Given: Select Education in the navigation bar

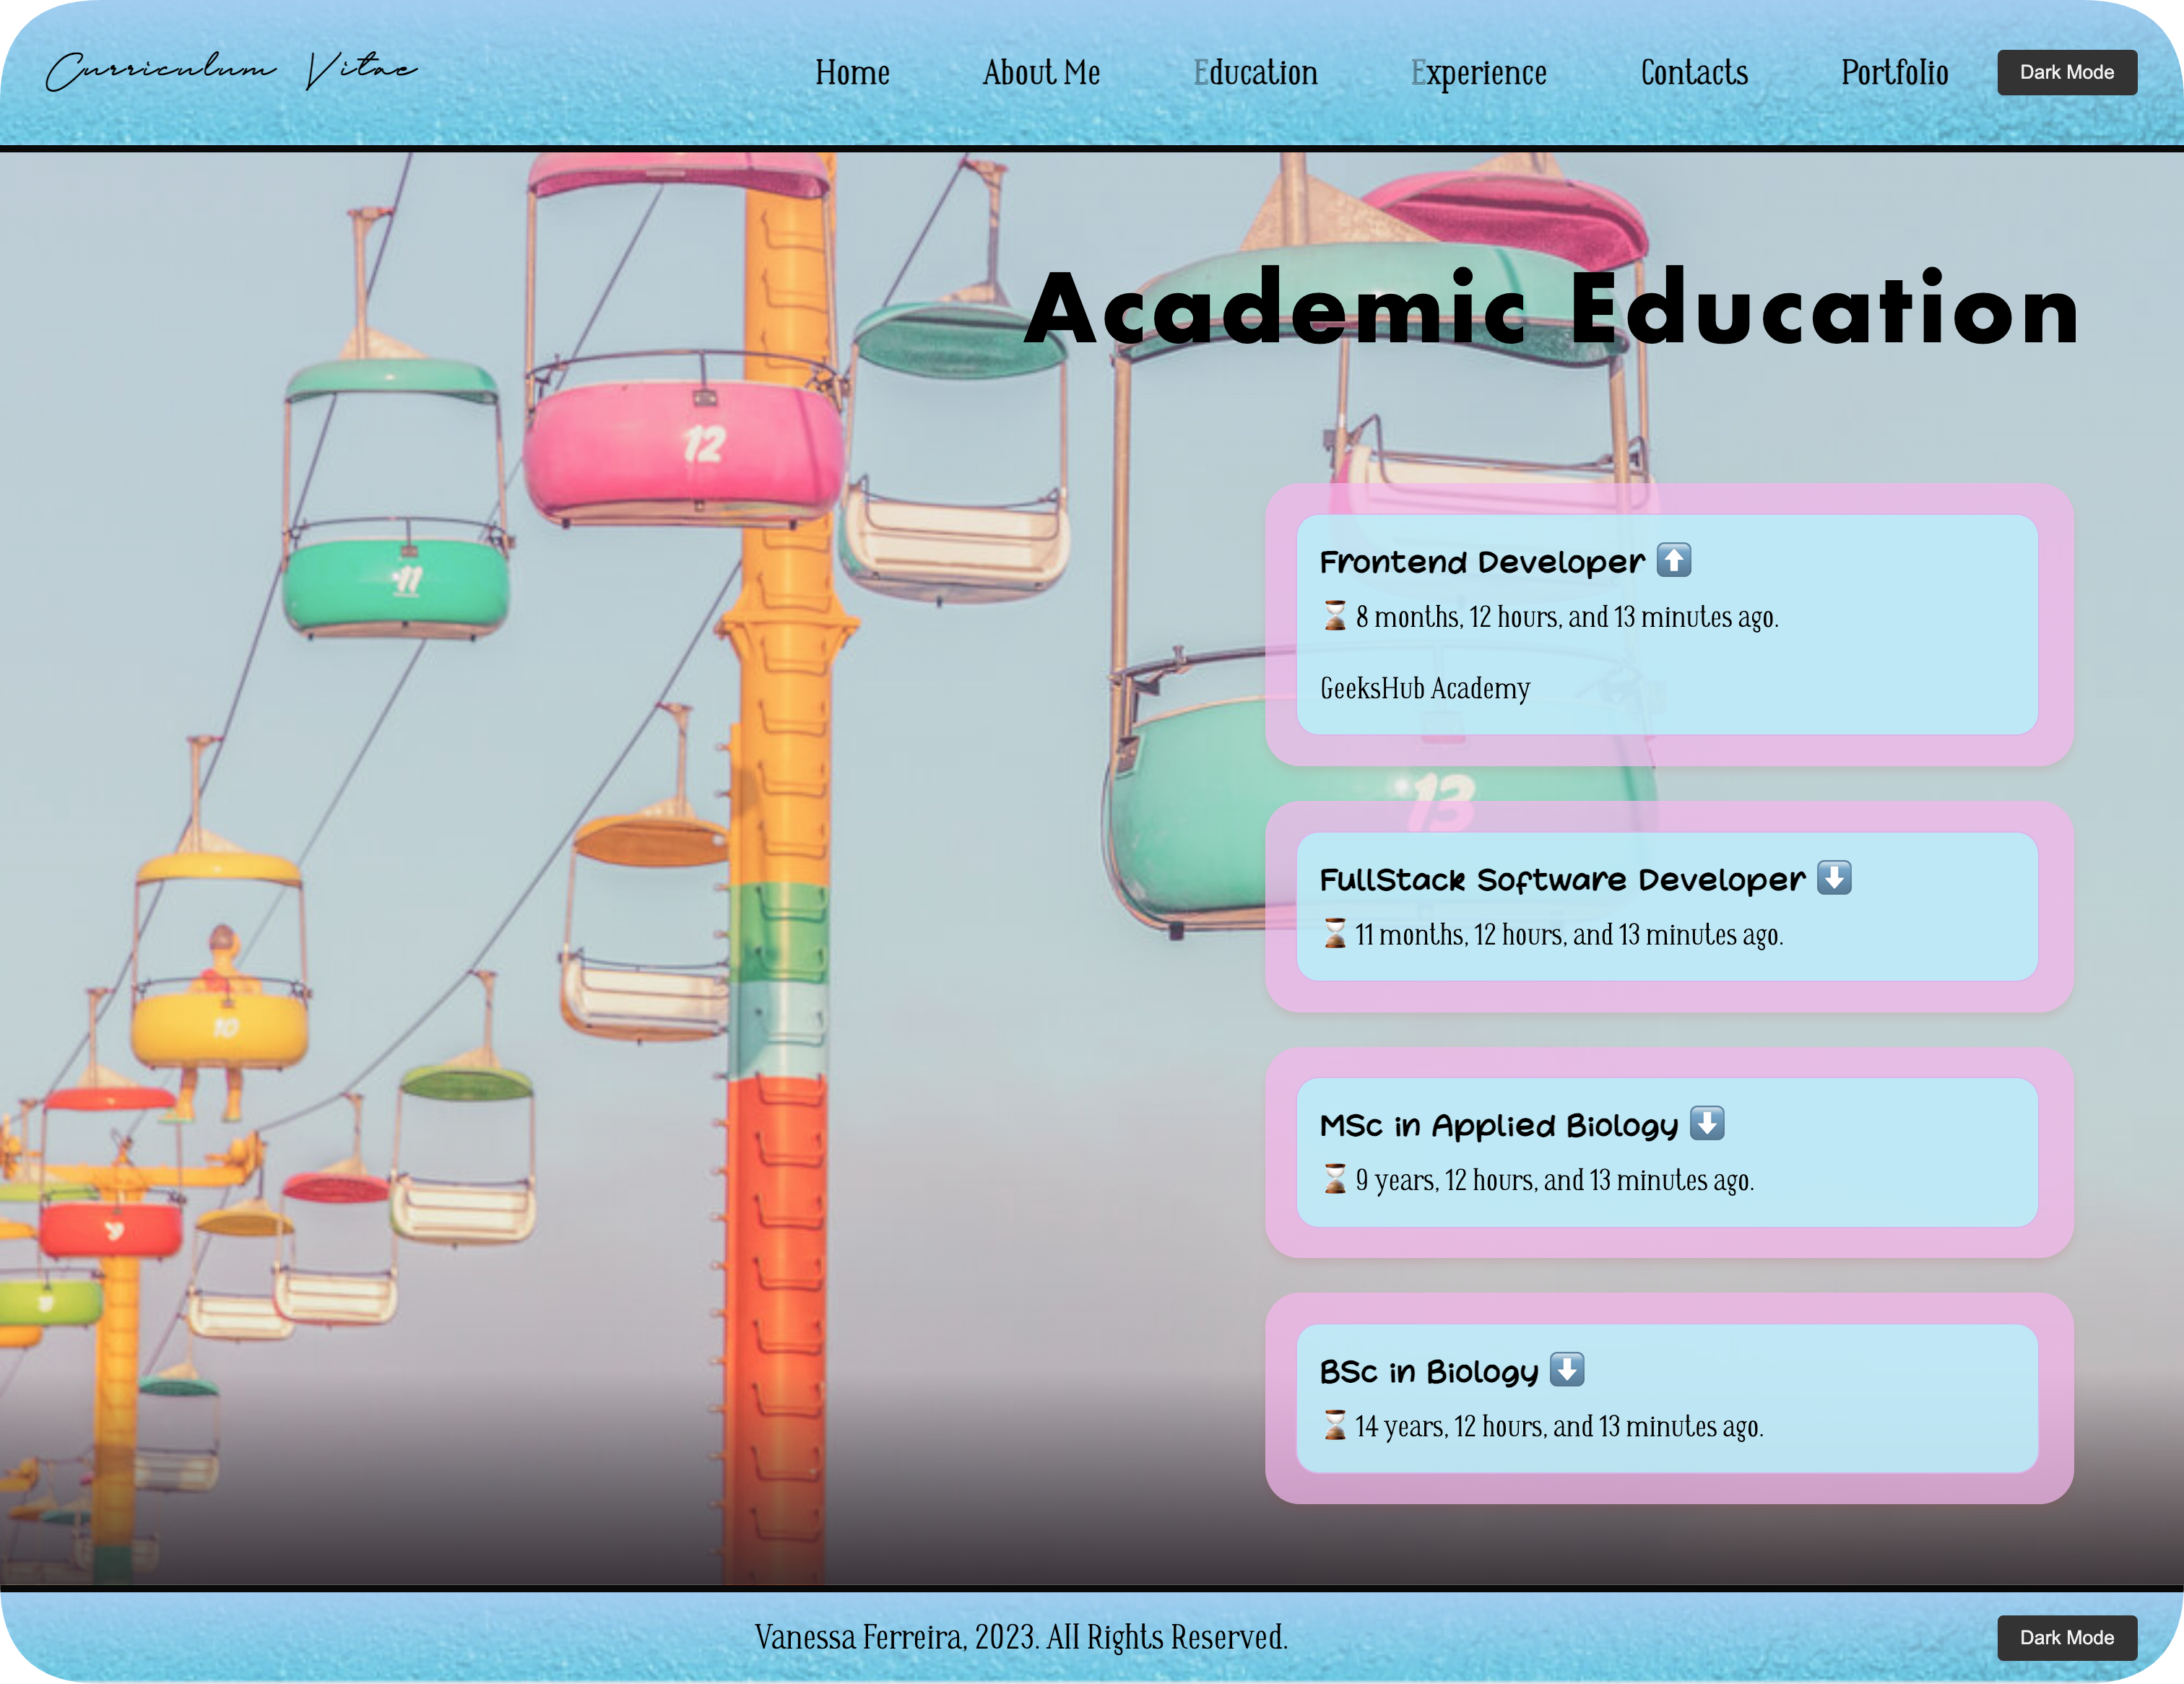Looking at the screenshot, I should click(x=1255, y=72).
